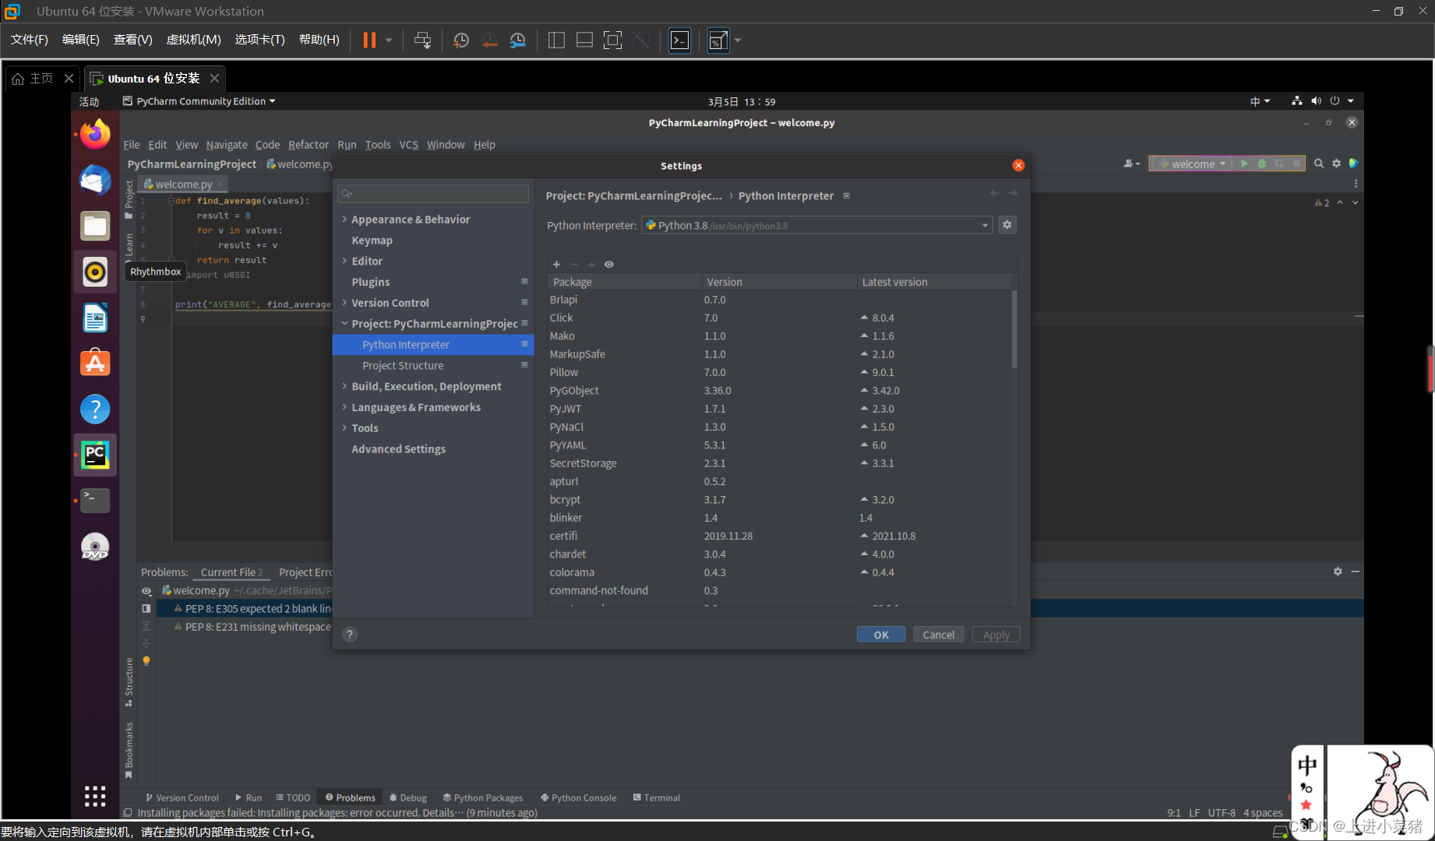Enter full screen mode from VMware toolbar
The image size is (1435, 841).
612,40
